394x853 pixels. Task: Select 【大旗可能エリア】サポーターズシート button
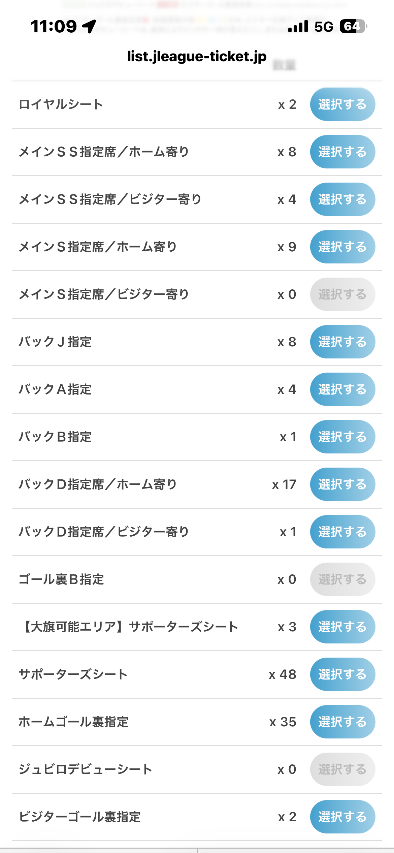[342, 627]
